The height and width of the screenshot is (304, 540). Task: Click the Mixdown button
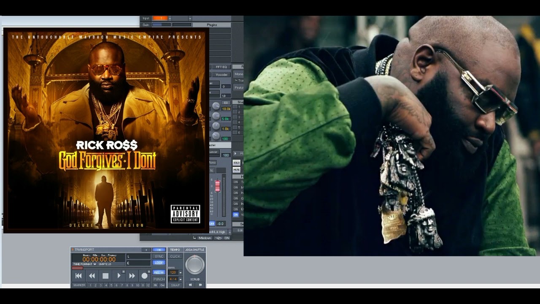205,238
